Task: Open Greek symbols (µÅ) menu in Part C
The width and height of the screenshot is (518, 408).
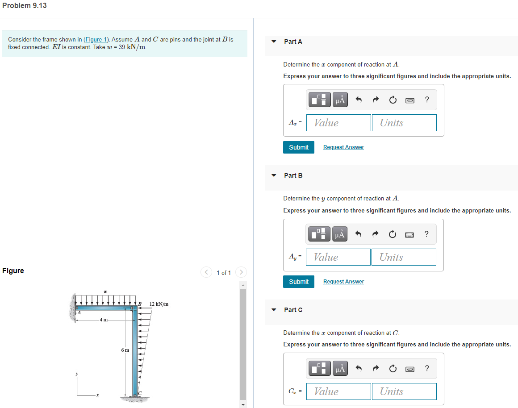Action: tap(340, 368)
